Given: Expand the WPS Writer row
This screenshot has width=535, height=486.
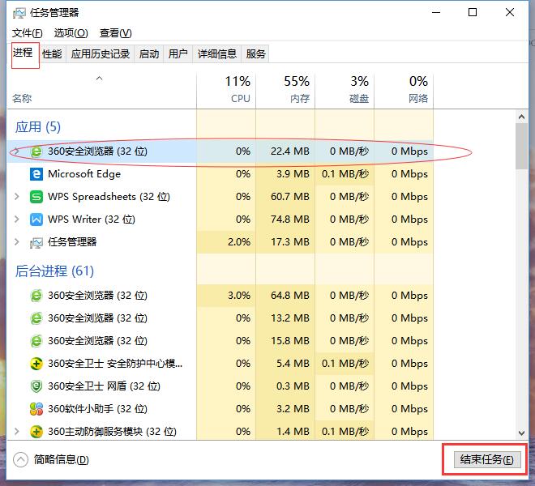Looking at the screenshot, I should tap(16, 220).
